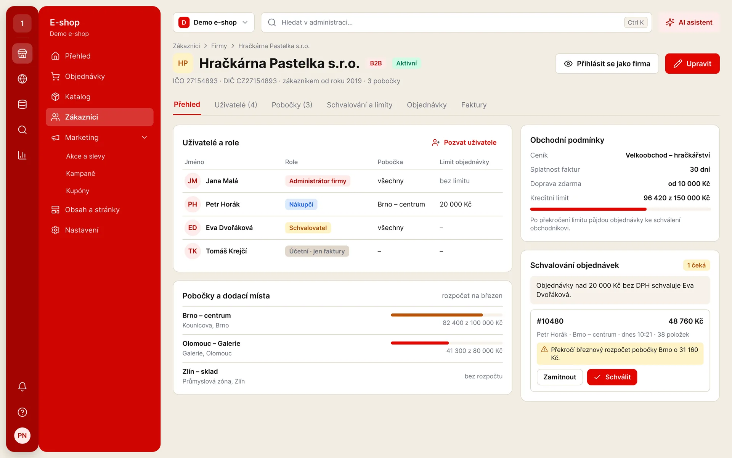This screenshot has height=458, width=732.
Task: Focus the Hledat v administraci search field
Action: pos(456,23)
